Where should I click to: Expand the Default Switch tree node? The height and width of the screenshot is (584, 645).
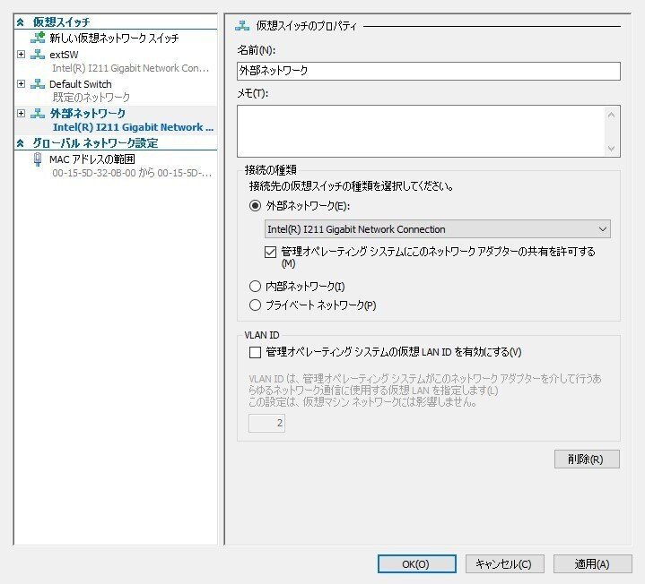[21, 84]
